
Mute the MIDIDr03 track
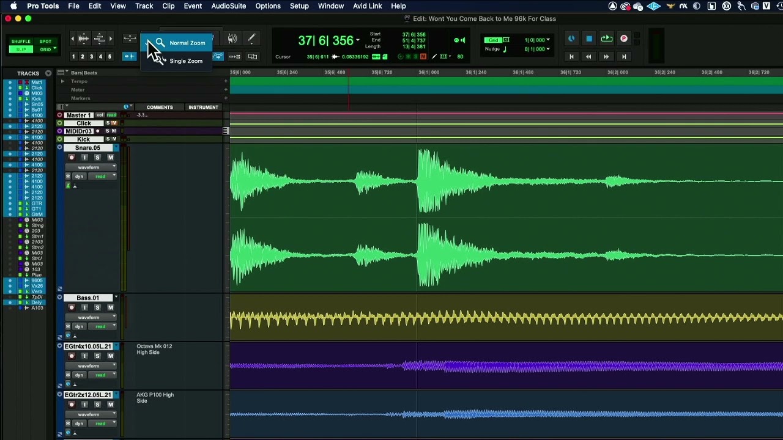[114, 131]
